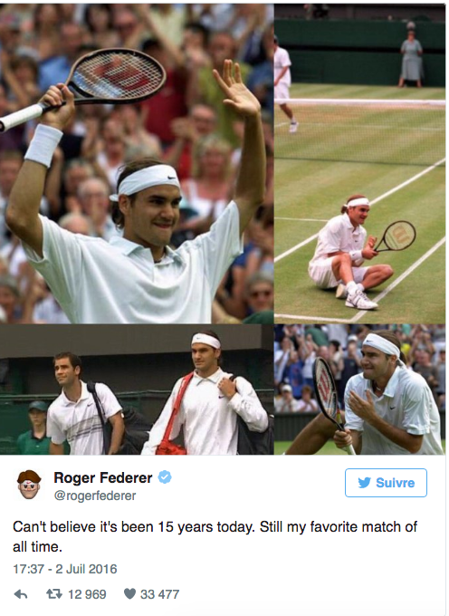Viewport: 449px width, 616px height.
Task: Open the @rogerfederer handle link
Action: 94,496
